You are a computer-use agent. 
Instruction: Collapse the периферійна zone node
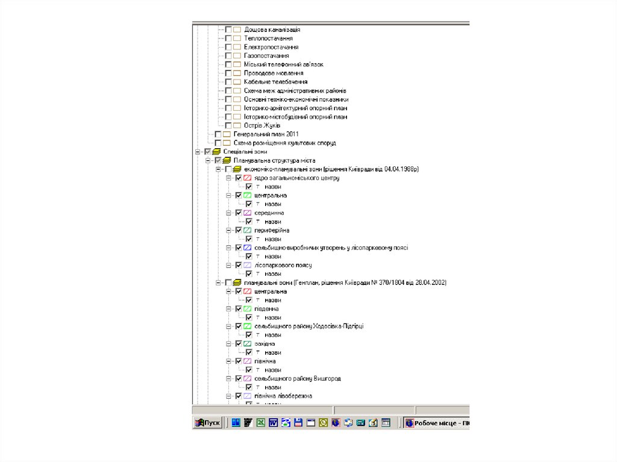(x=228, y=230)
